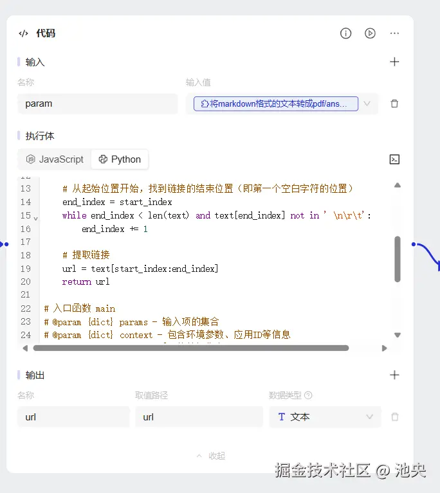Open the three-dot more options menu
Screen dimensions: 440x493
click(394, 33)
